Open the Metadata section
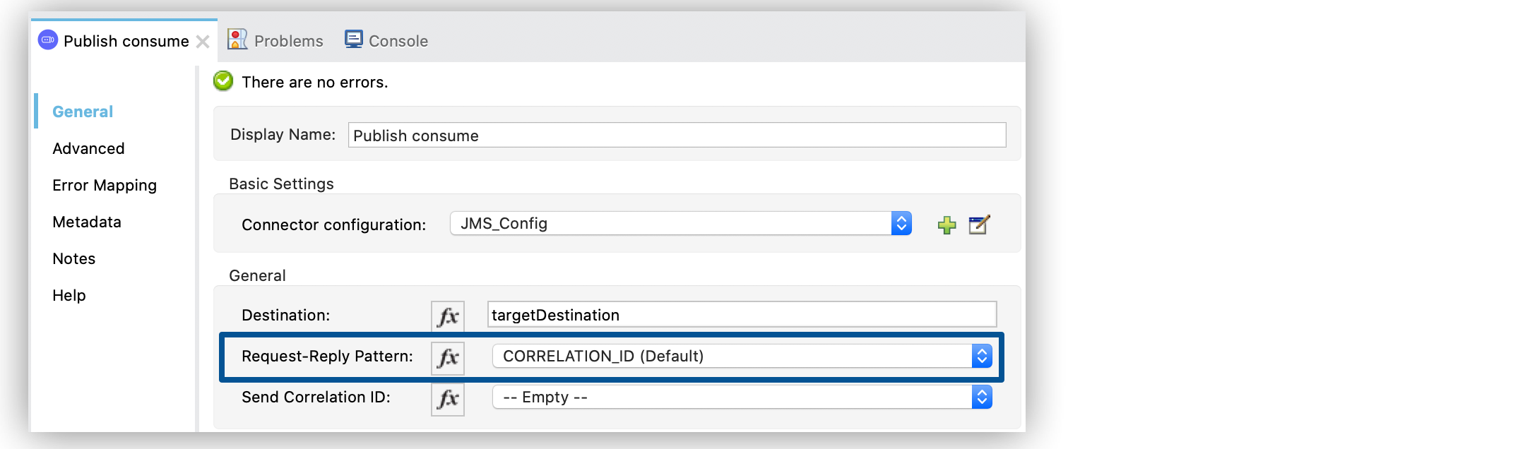The image size is (1513, 449). pos(85,222)
